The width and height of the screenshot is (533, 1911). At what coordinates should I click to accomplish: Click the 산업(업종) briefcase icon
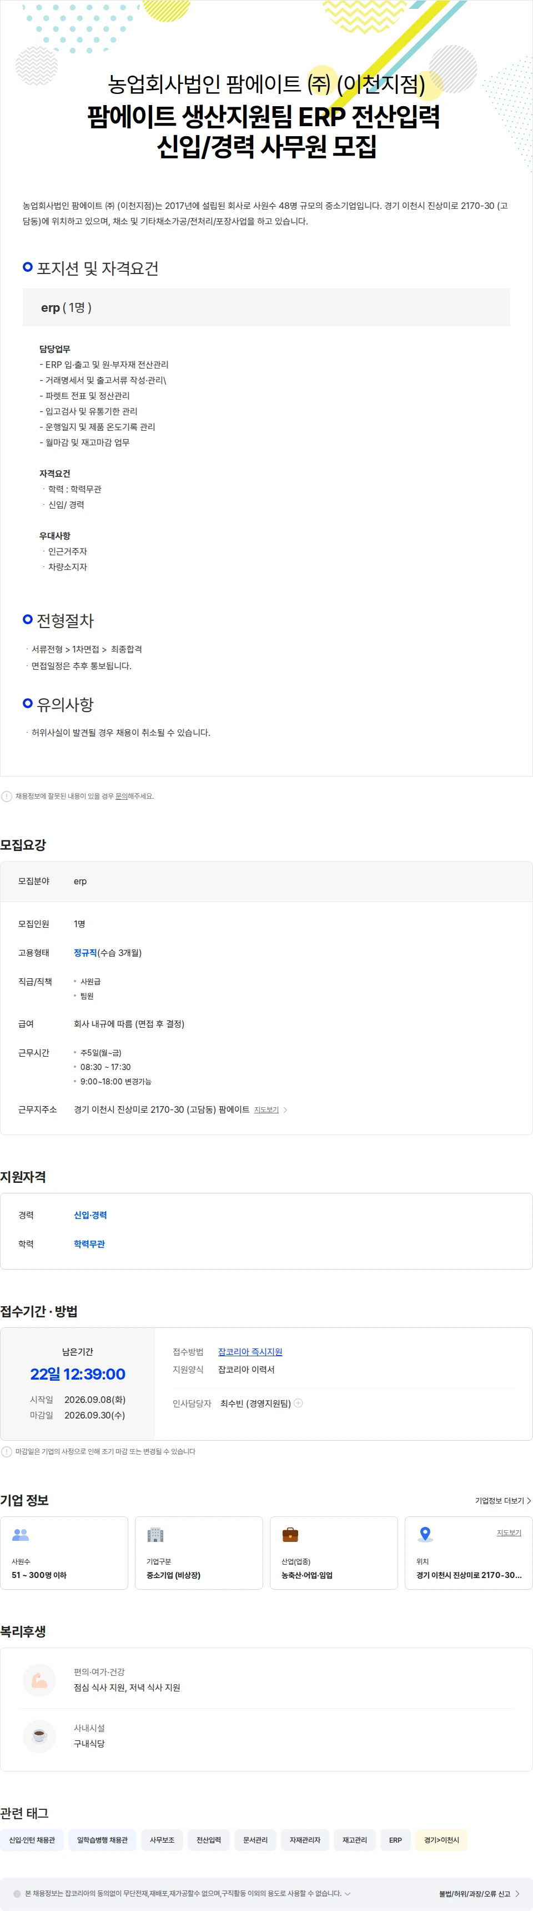(x=290, y=1535)
